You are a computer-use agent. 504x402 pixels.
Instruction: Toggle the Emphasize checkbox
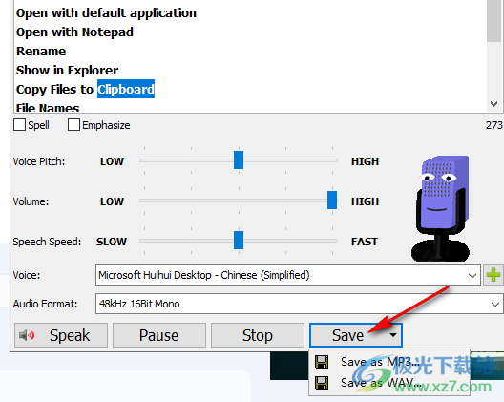click(x=73, y=125)
